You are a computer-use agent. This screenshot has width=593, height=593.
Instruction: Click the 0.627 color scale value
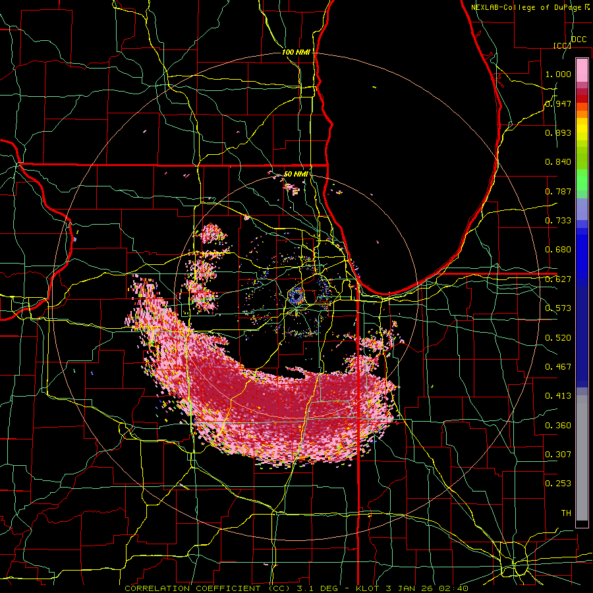pos(558,279)
